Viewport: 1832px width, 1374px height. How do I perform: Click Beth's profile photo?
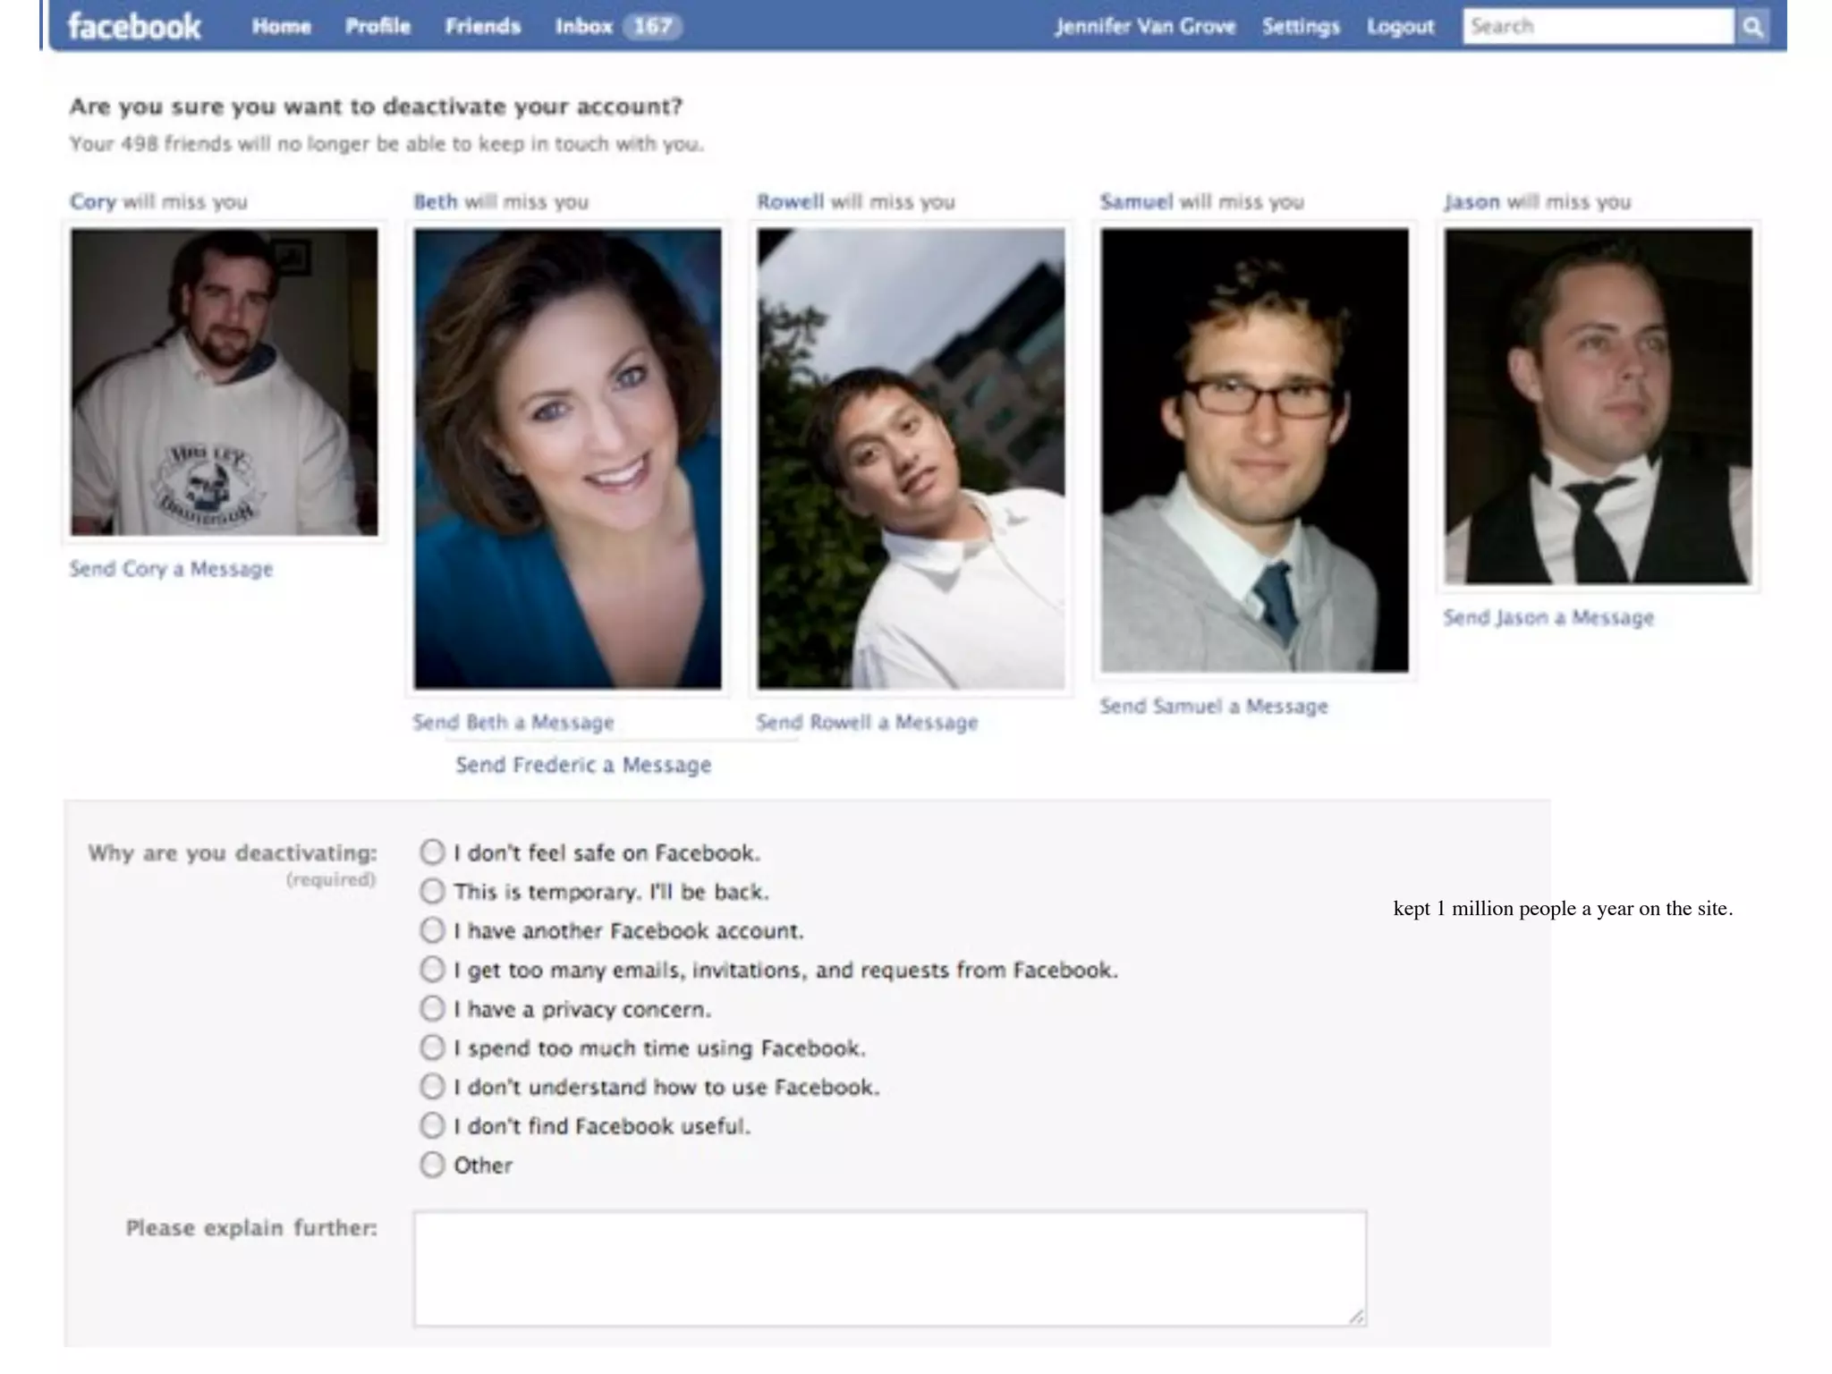point(567,458)
